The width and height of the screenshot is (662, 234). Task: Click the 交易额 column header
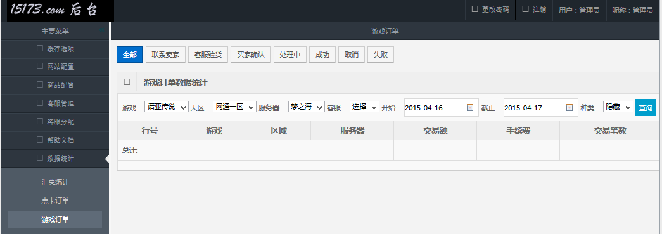point(435,131)
